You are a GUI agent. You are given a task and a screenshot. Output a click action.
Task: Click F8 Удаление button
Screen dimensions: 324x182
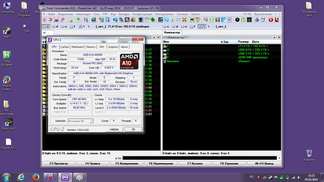(x=229, y=163)
